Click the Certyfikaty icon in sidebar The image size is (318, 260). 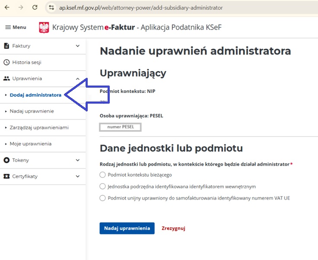point(6,176)
